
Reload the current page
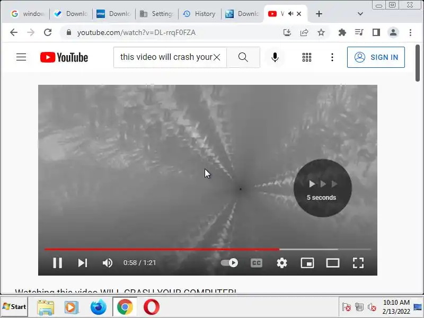click(48, 32)
